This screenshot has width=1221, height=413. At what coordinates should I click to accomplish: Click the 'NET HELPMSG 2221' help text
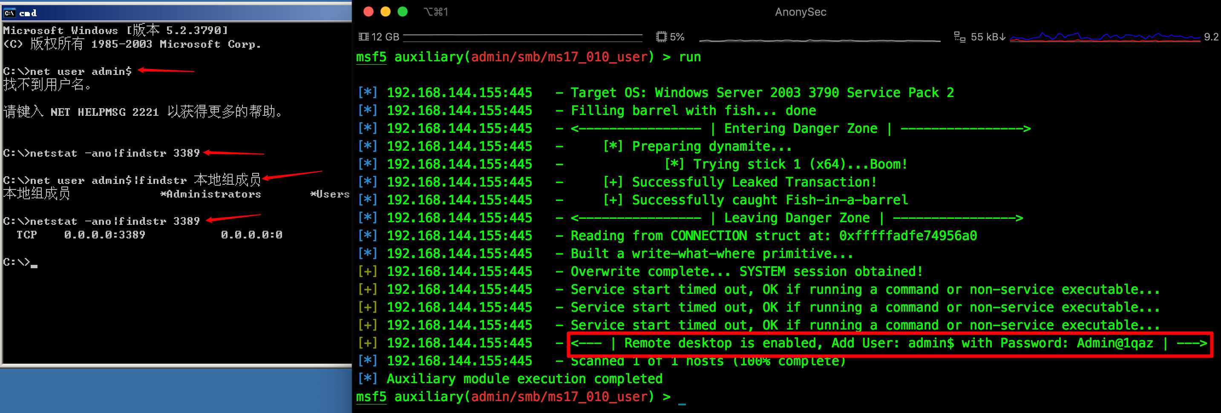pos(104,112)
